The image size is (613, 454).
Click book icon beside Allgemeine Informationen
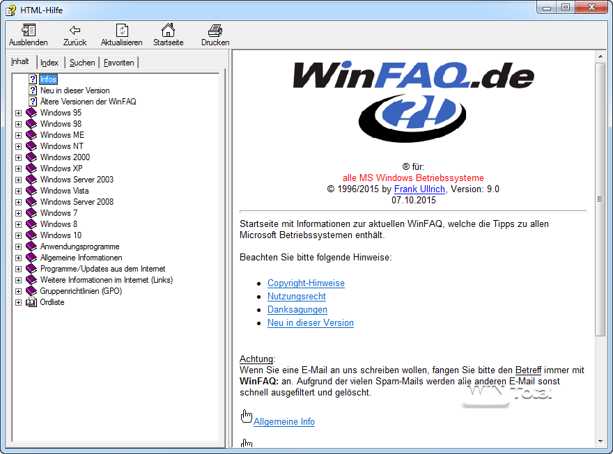pos(31,258)
